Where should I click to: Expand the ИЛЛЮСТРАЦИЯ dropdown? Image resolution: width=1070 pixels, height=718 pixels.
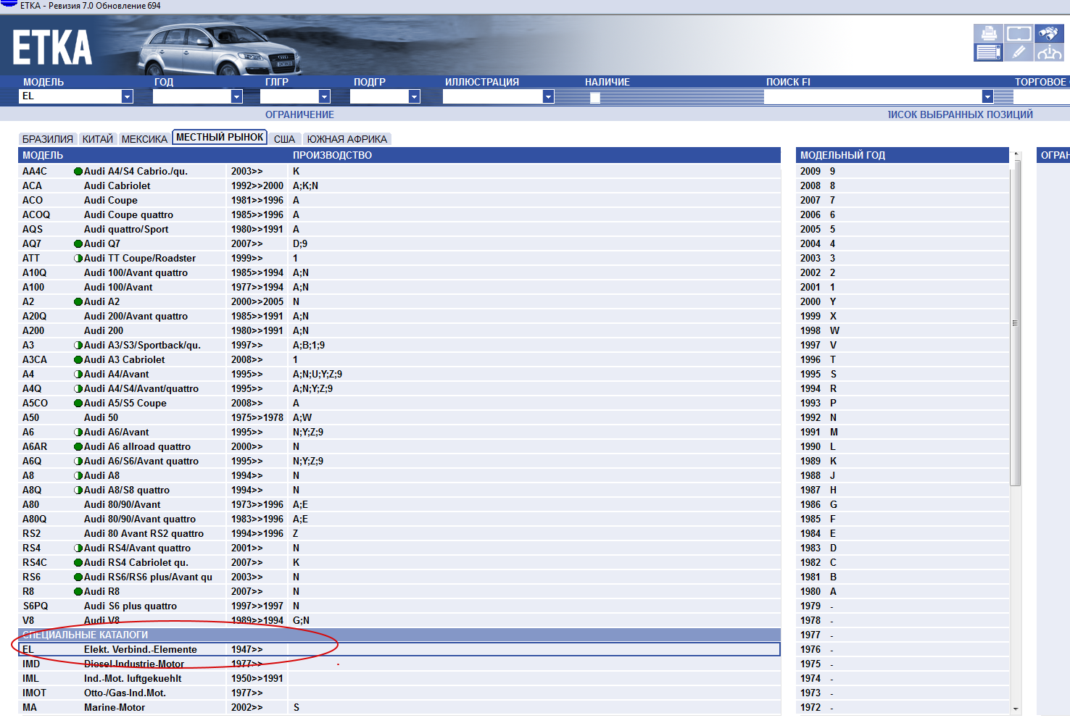point(548,96)
